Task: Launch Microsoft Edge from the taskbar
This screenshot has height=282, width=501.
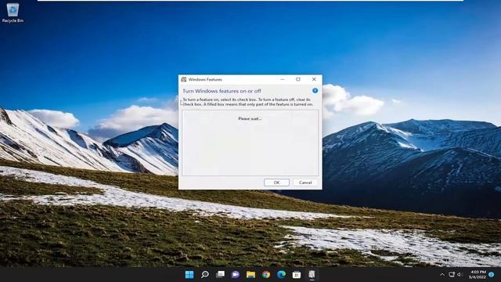Action: (282, 274)
